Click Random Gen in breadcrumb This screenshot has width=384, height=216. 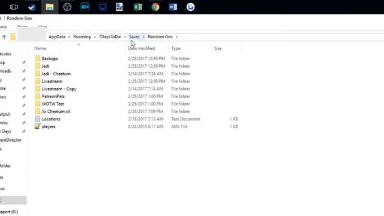click(160, 37)
